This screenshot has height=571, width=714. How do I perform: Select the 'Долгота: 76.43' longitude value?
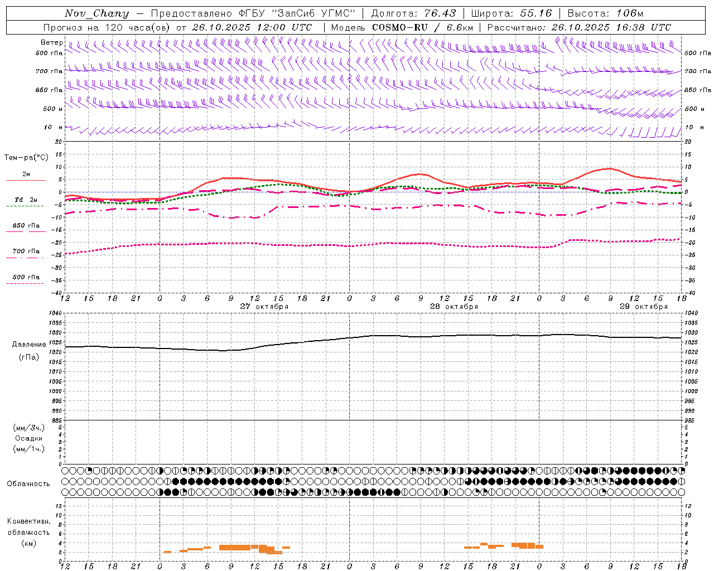pos(413,13)
